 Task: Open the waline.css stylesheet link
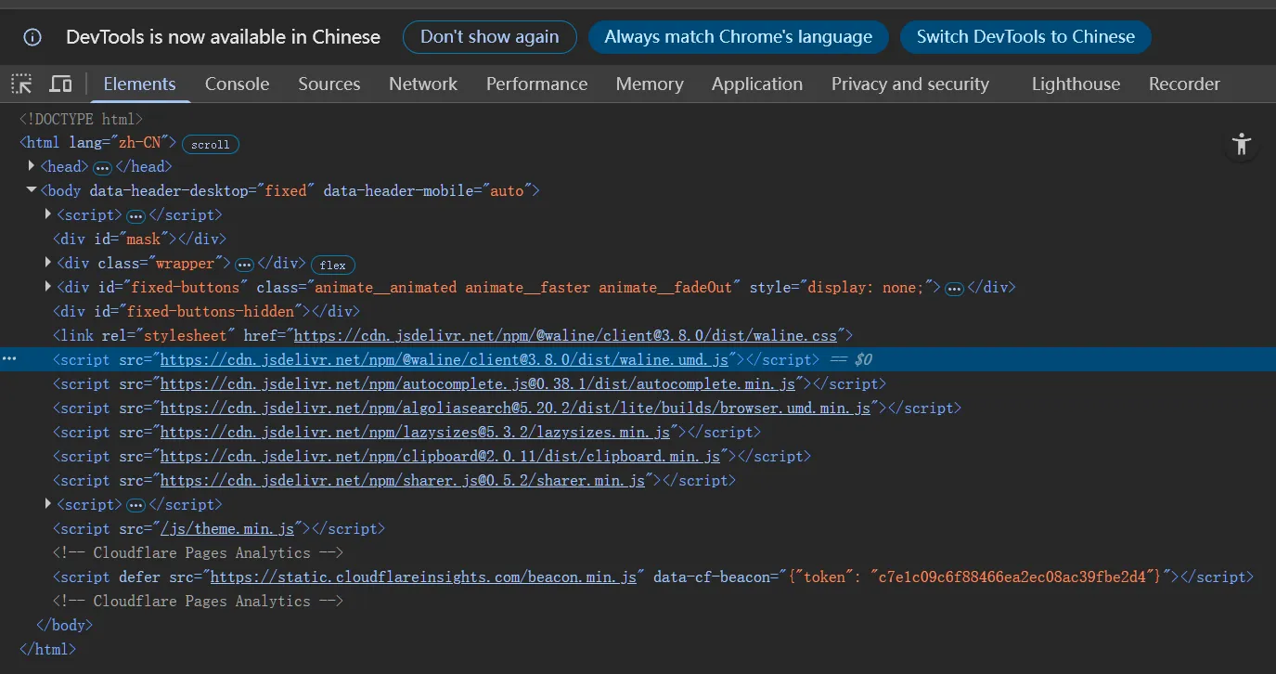570,335
